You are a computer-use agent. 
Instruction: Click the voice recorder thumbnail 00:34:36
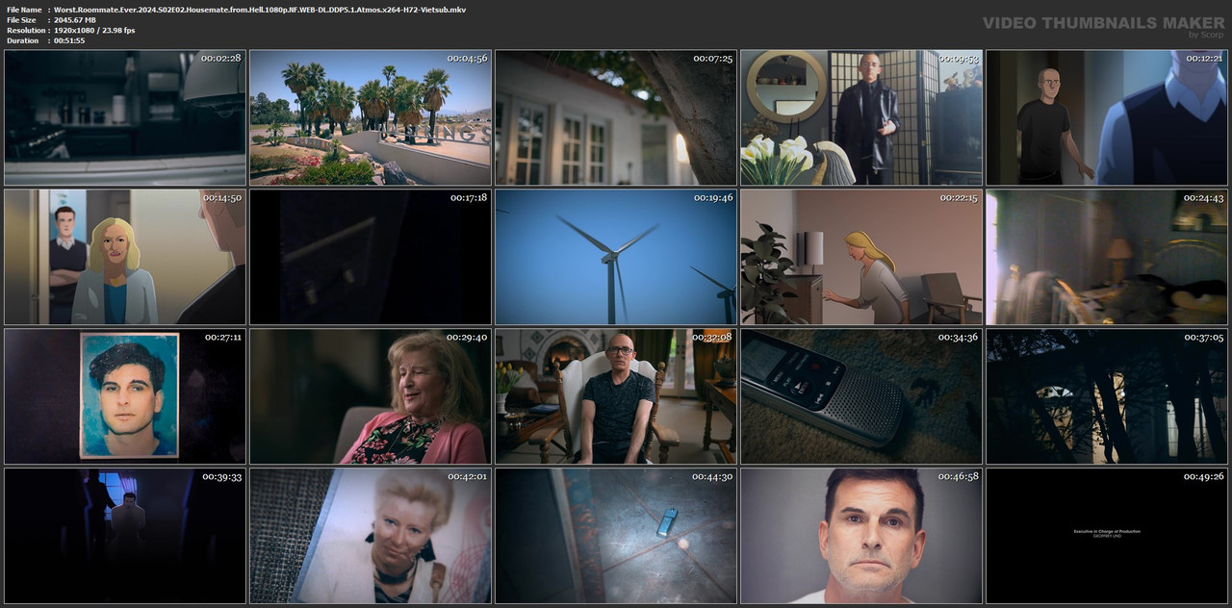click(x=861, y=396)
